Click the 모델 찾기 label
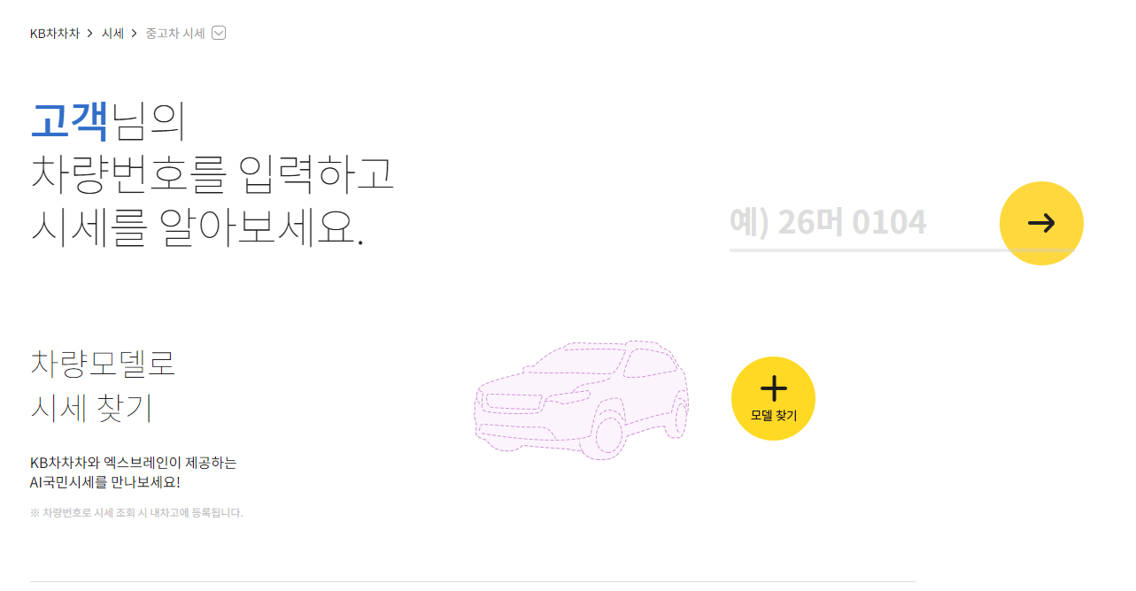 pyautogui.click(x=773, y=415)
